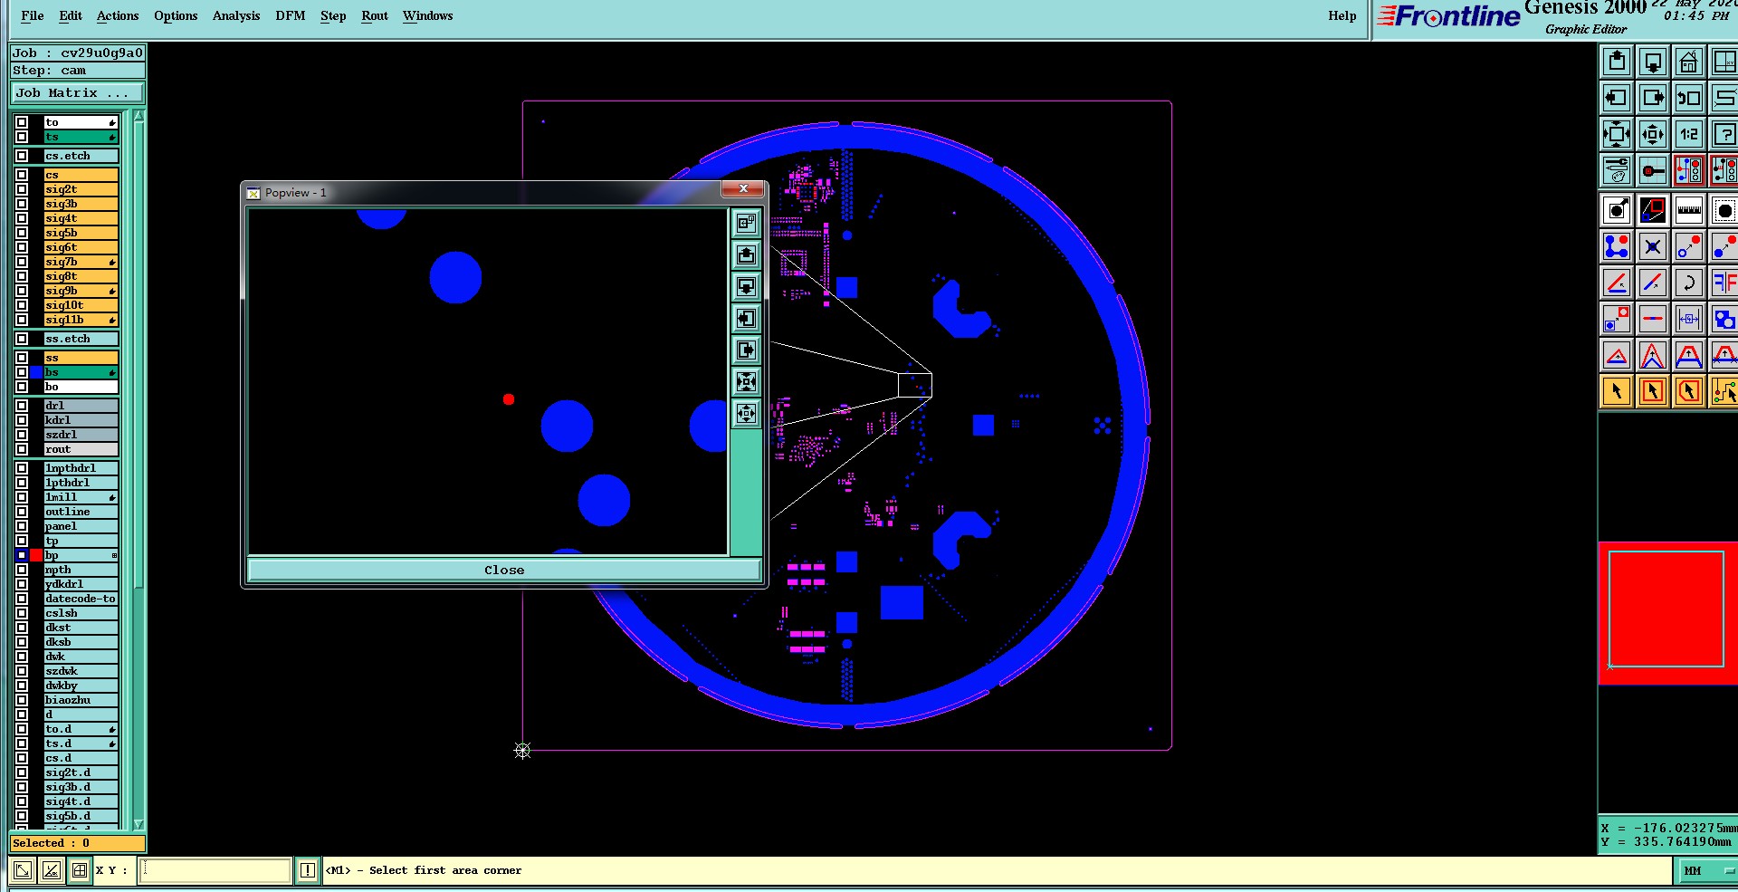
Task: Select the connected blue nodes edit tool
Action: [1617, 246]
